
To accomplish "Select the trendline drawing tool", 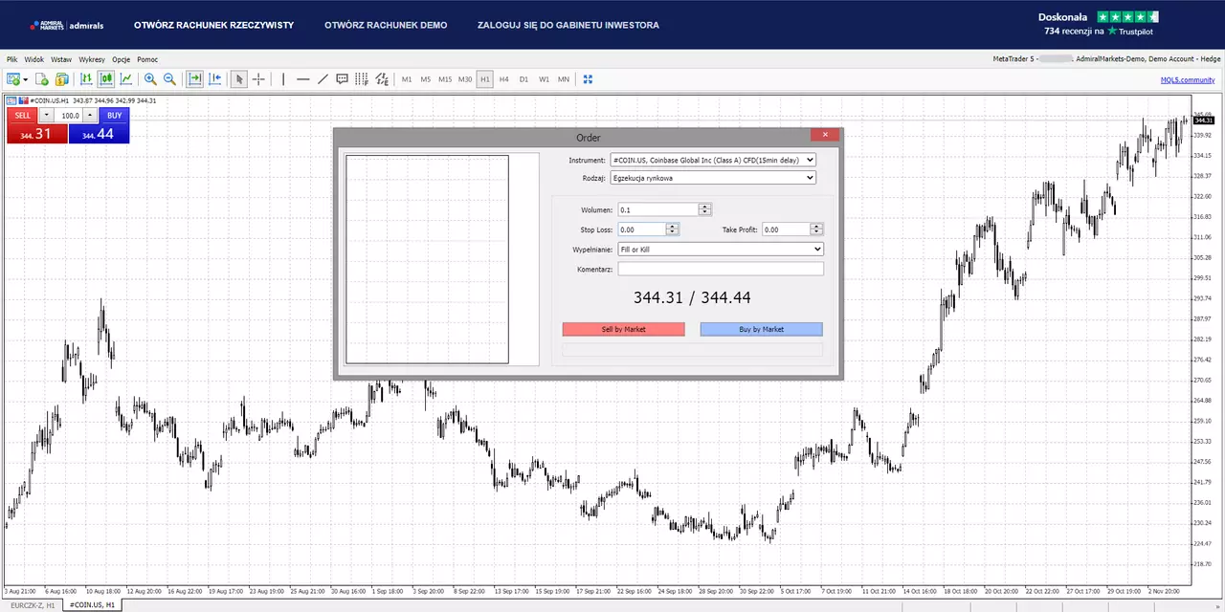I will (323, 79).
